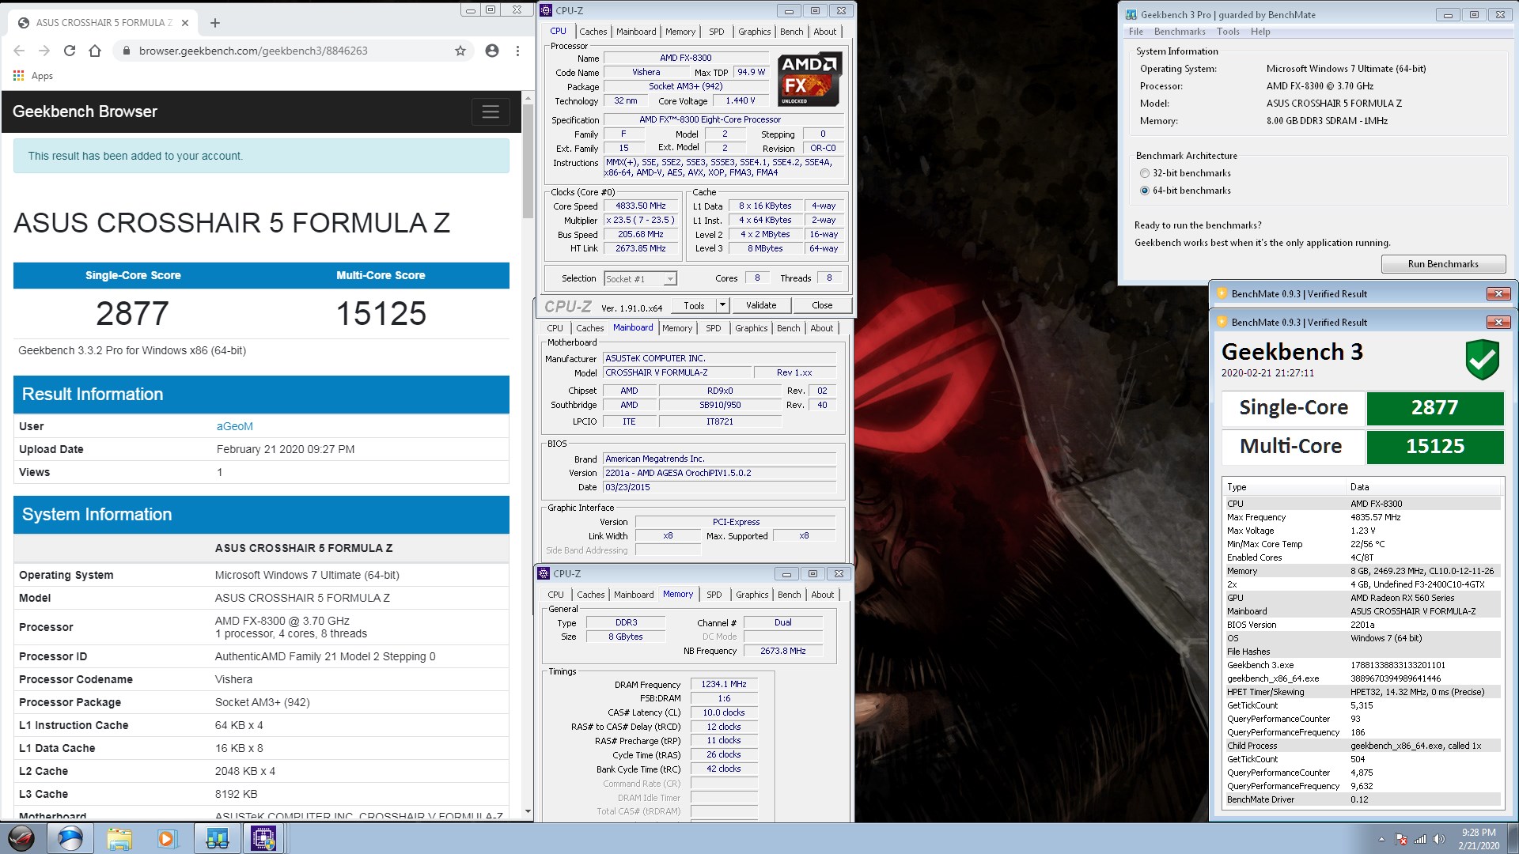Open the blue browser icon on taskbar
The image size is (1519, 854).
point(70,838)
